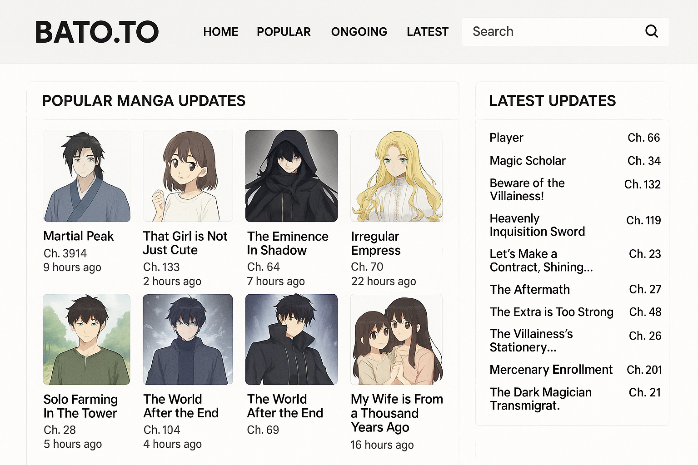The width and height of the screenshot is (698, 465).
Task: Open The Extra is Too Strong
Action: click(552, 312)
